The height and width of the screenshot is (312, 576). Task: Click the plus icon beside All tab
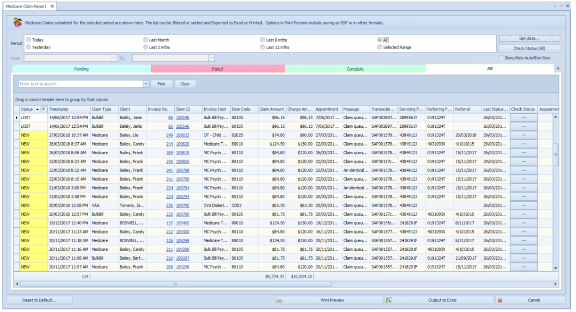pyautogui.click(x=558, y=69)
